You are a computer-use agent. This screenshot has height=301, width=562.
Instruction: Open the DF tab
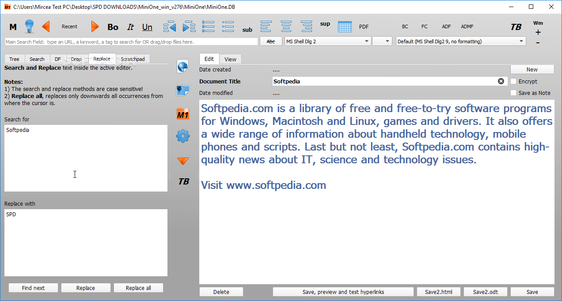tap(58, 59)
